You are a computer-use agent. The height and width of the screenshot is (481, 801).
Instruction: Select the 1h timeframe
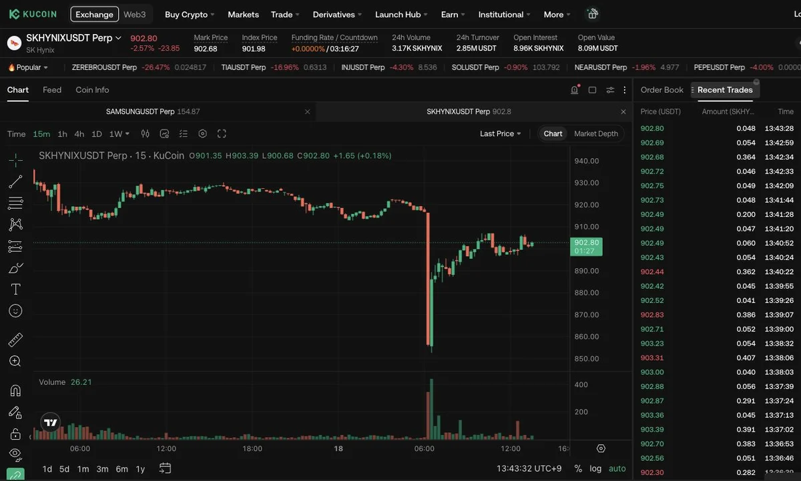(x=62, y=133)
